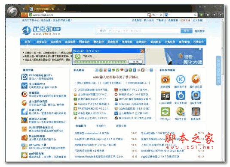
Task: Click the pps网络电视 icon
Action: coord(24,155)
